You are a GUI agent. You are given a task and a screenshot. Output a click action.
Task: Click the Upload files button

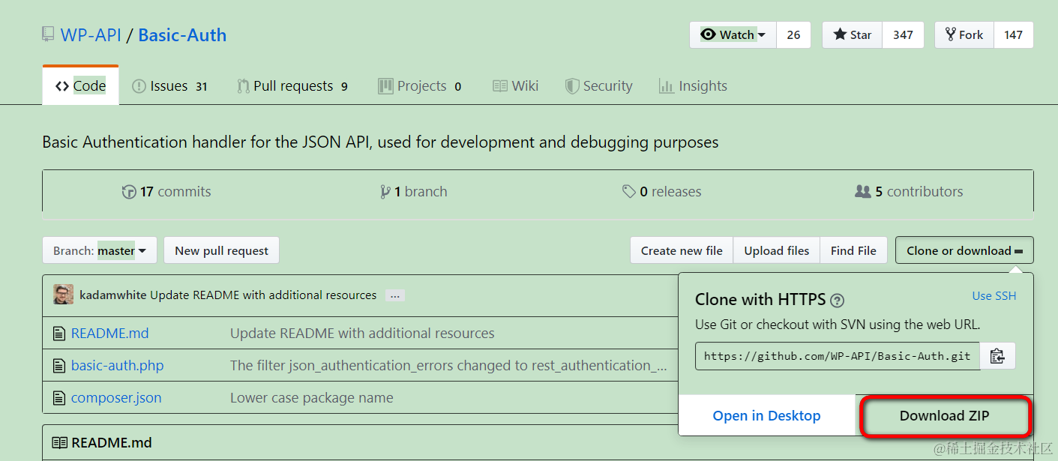click(777, 250)
